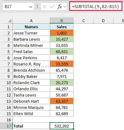
Task: Click the fill handle of cell B17
Action: [74, 129]
